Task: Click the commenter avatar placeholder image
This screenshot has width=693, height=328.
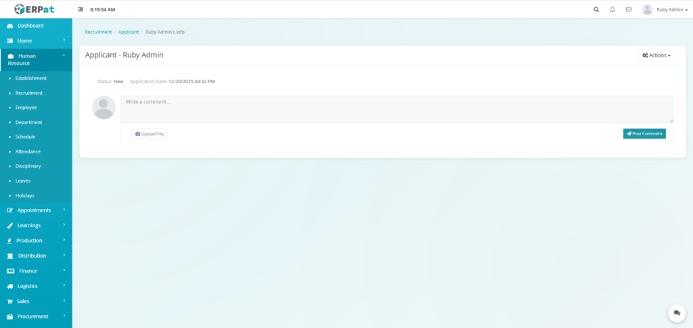Action: pos(104,108)
